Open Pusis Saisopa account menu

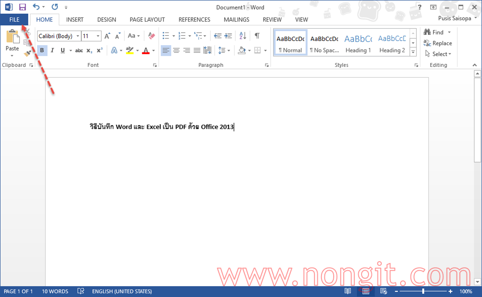tap(458, 18)
